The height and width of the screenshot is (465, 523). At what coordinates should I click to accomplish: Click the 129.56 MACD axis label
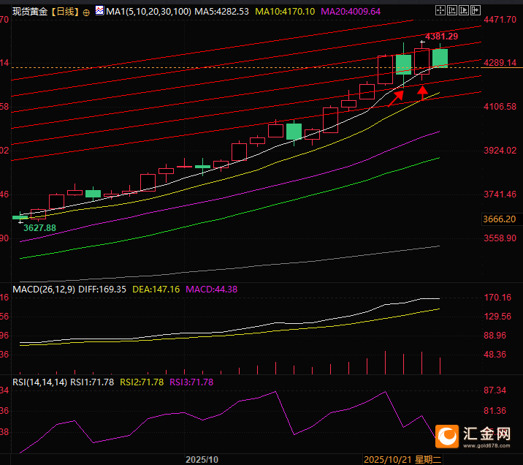pyautogui.click(x=497, y=316)
